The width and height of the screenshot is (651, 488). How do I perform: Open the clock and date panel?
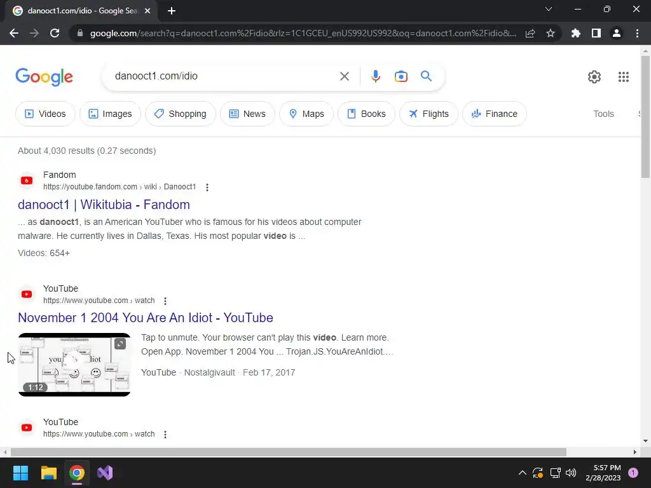[603, 473]
